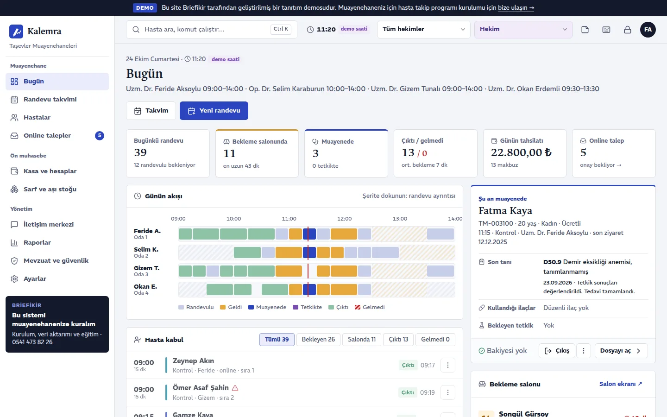This screenshot has height=417, width=667.
Task: Open Sarf ve aşı stoğu
Action: click(57, 190)
